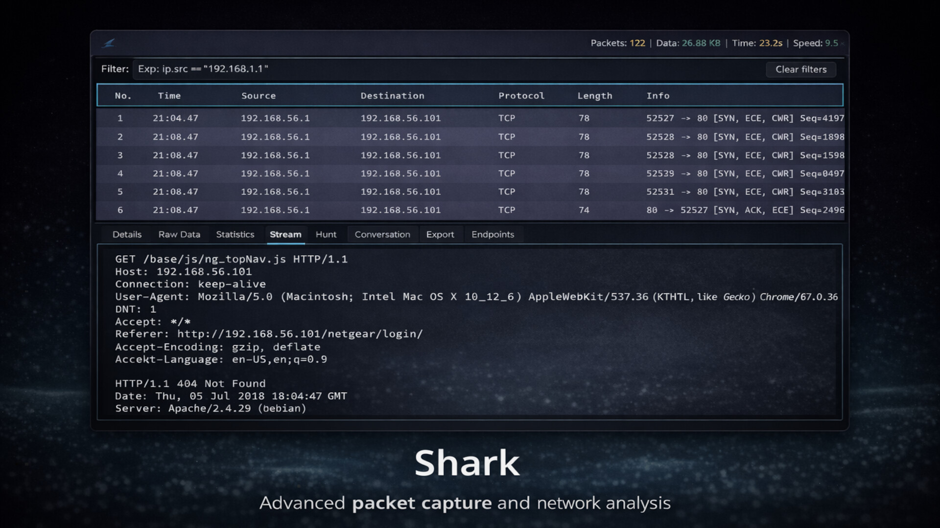940x528 pixels.
Task: Switch to the Raw Data tab
Action: (179, 234)
